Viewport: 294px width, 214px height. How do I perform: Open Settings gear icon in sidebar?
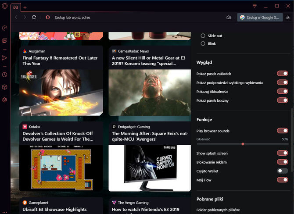[5, 100]
